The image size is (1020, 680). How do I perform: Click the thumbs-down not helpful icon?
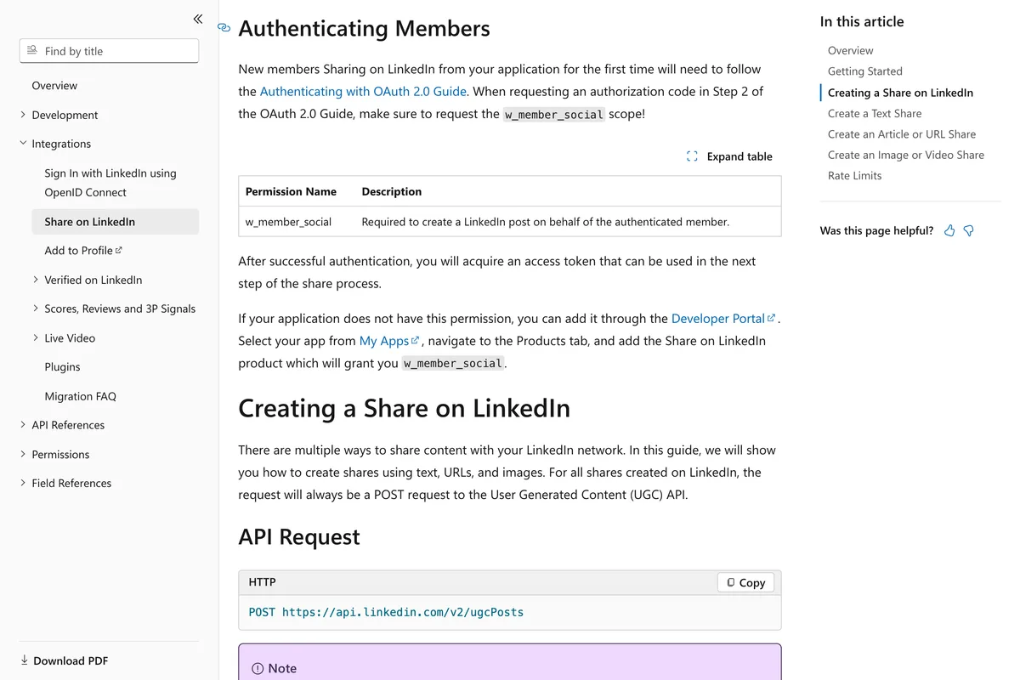click(x=968, y=230)
